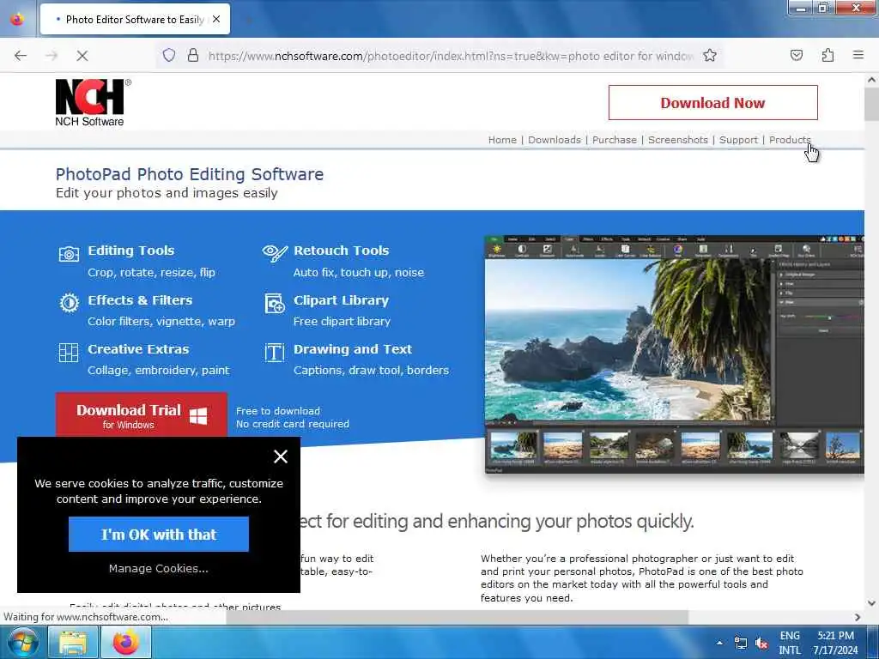Open the Firefox extensions icon
Viewport: 879px width, 659px height.
point(827,55)
